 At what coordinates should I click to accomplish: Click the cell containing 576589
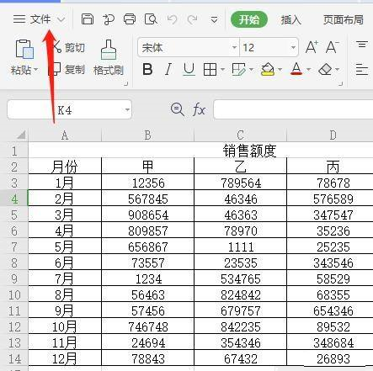333,199
